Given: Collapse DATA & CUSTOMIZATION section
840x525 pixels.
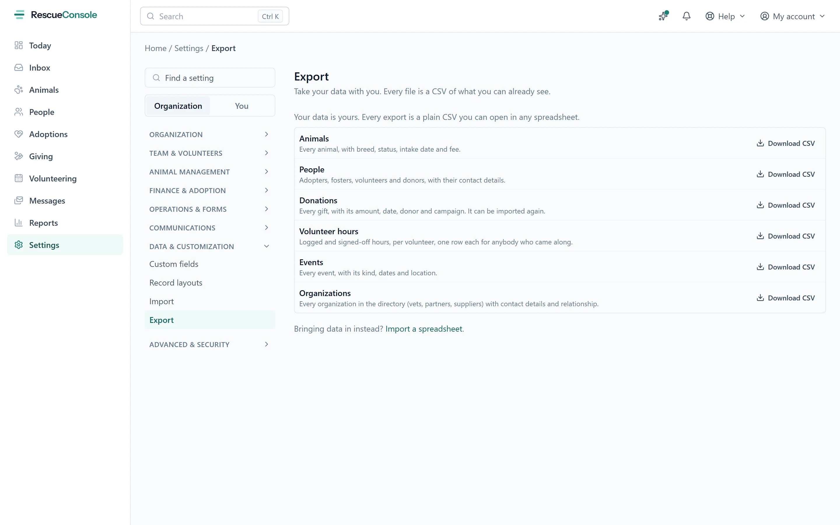Looking at the screenshot, I should pos(210,246).
